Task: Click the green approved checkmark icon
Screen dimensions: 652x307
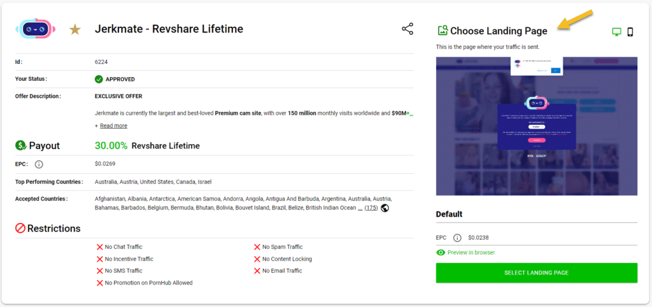Action: coord(99,79)
